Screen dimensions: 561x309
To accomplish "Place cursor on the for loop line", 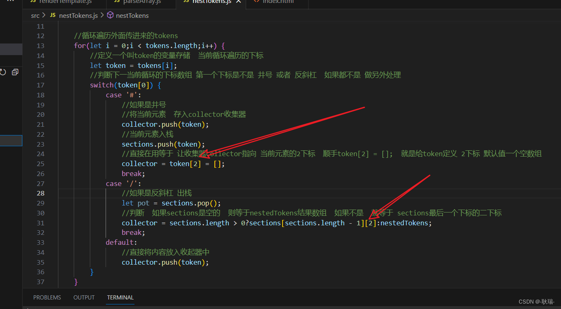I will (149, 46).
